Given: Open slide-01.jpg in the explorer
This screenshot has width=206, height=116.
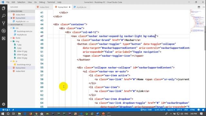Looking at the screenshot, I should (x=22, y=51).
